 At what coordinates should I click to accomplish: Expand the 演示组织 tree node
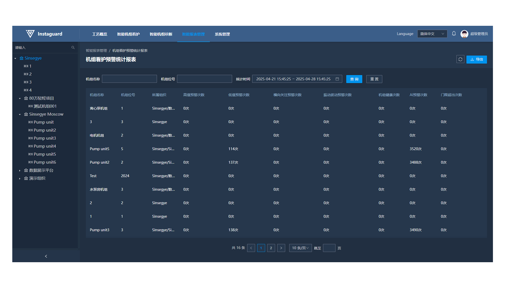coord(20,178)
